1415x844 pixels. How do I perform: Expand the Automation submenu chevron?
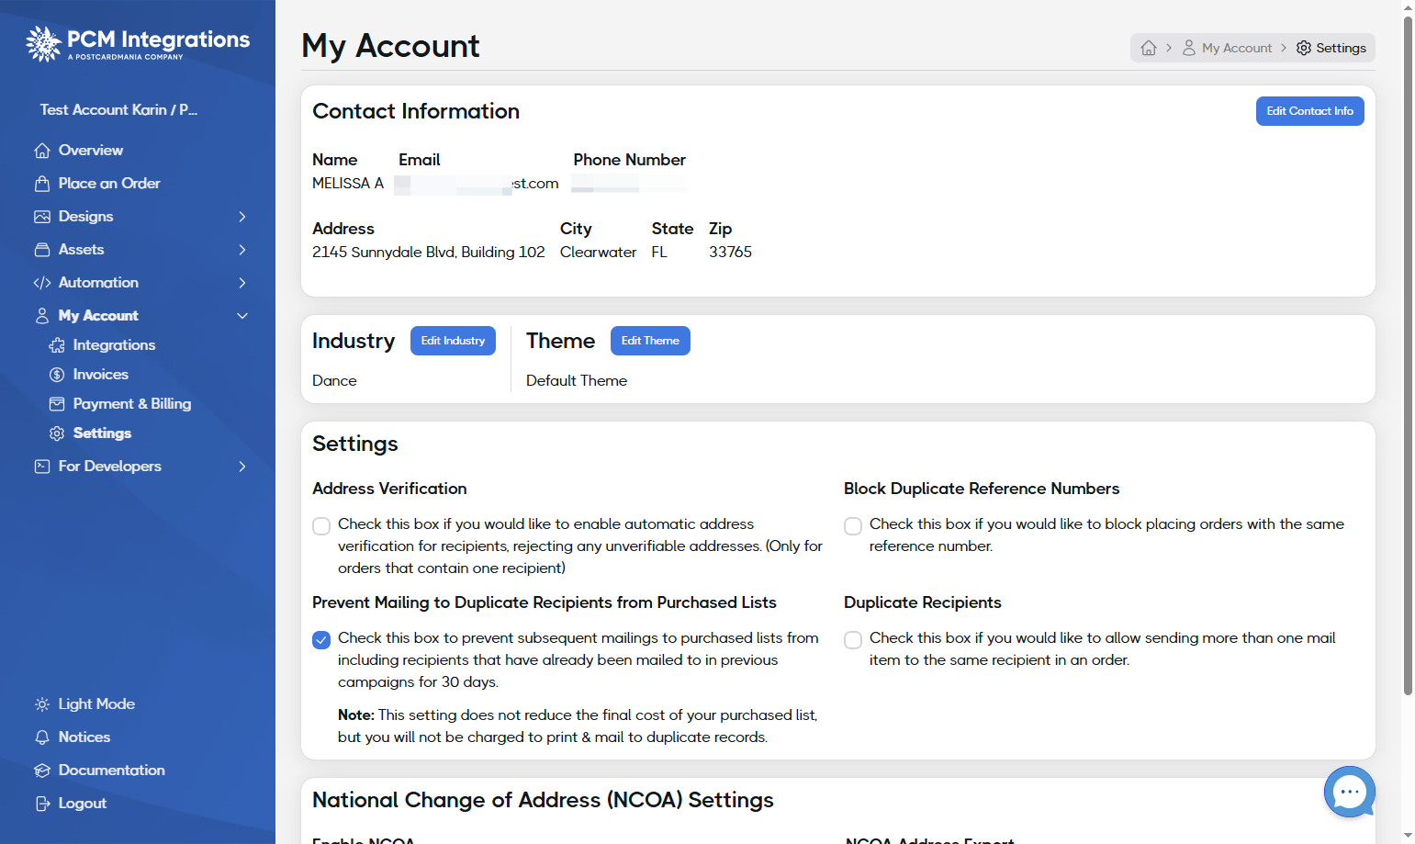coord(242,283)
